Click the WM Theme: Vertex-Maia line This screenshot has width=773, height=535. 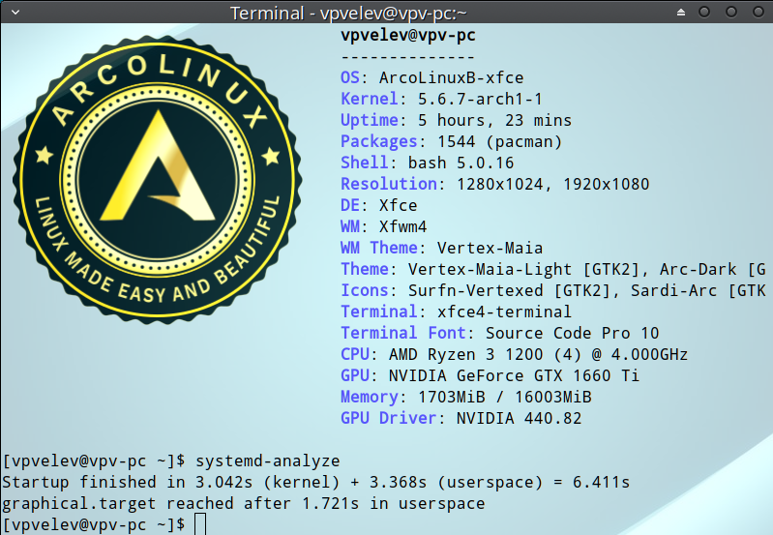point(442,248)
